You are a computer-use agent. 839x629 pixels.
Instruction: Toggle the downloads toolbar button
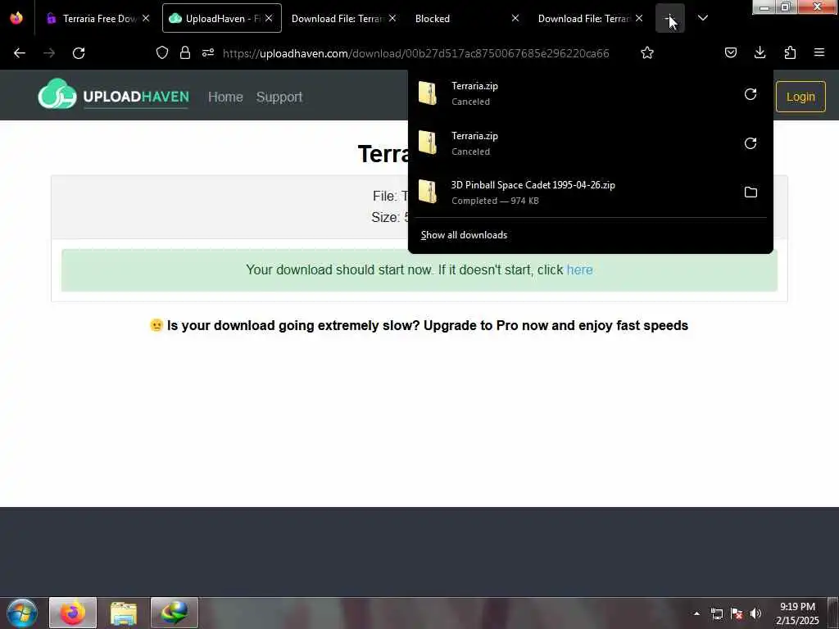coord(760,52)
